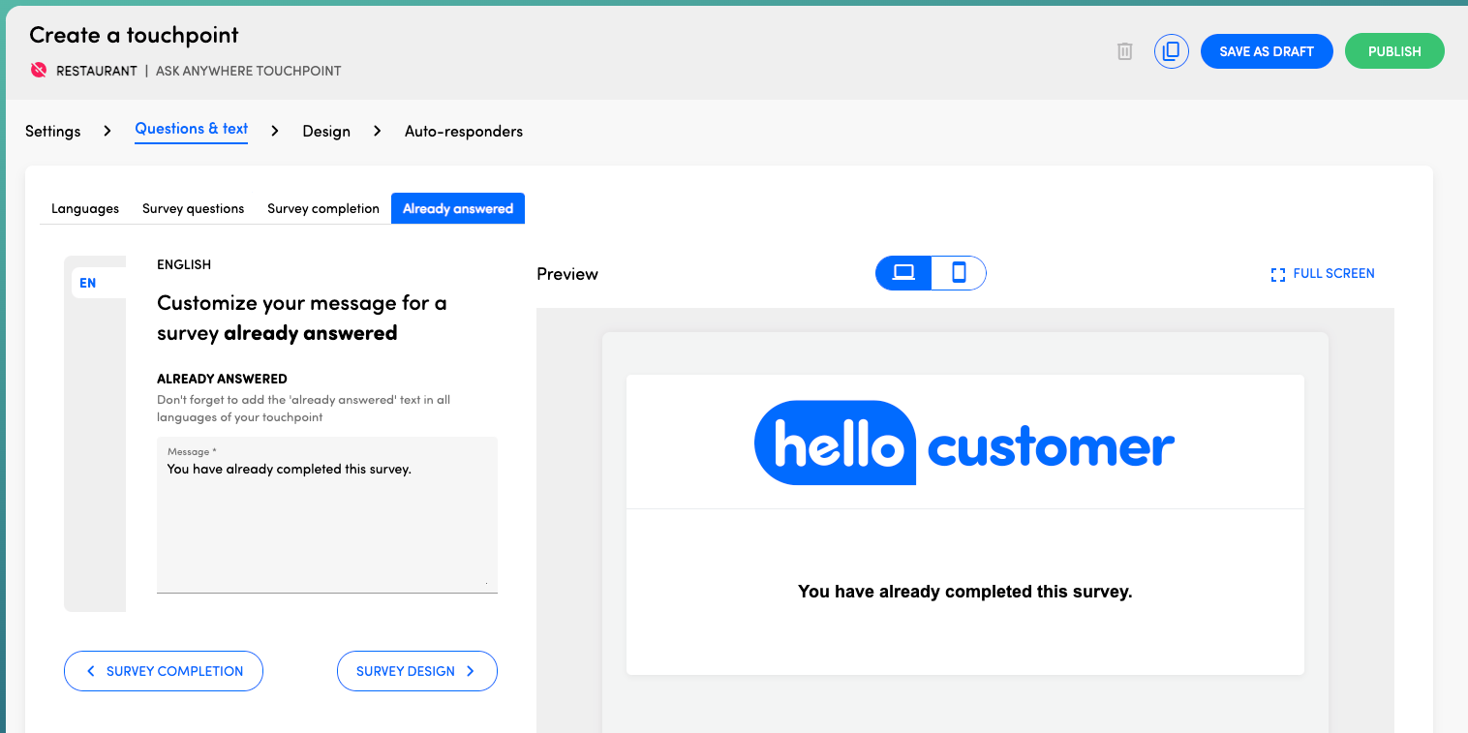Click the 'ENGLISH' label
This screenshot has height=733, width=1468.
[184, 264]
